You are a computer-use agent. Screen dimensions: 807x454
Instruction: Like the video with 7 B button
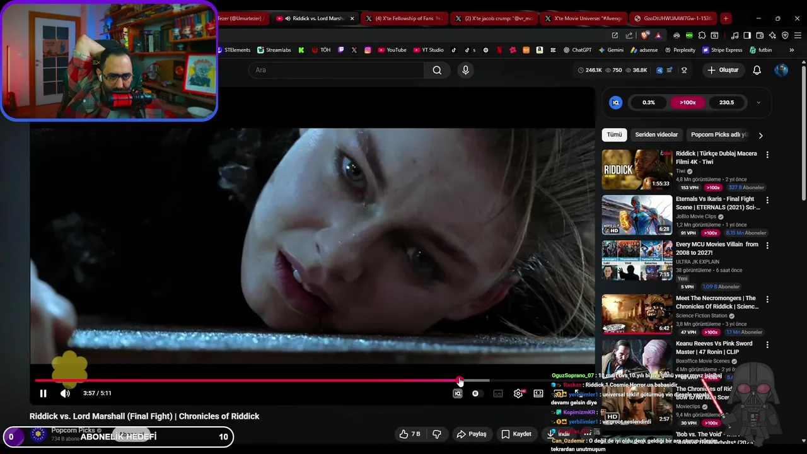pyautogui.click(x=410, y=434)
